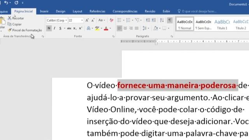Click the Recortar button
This screenshot has height=140, width=249.
(x=16, y=18)
